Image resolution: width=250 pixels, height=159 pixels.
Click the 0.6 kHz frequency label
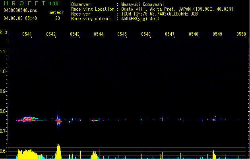(3, 151)
